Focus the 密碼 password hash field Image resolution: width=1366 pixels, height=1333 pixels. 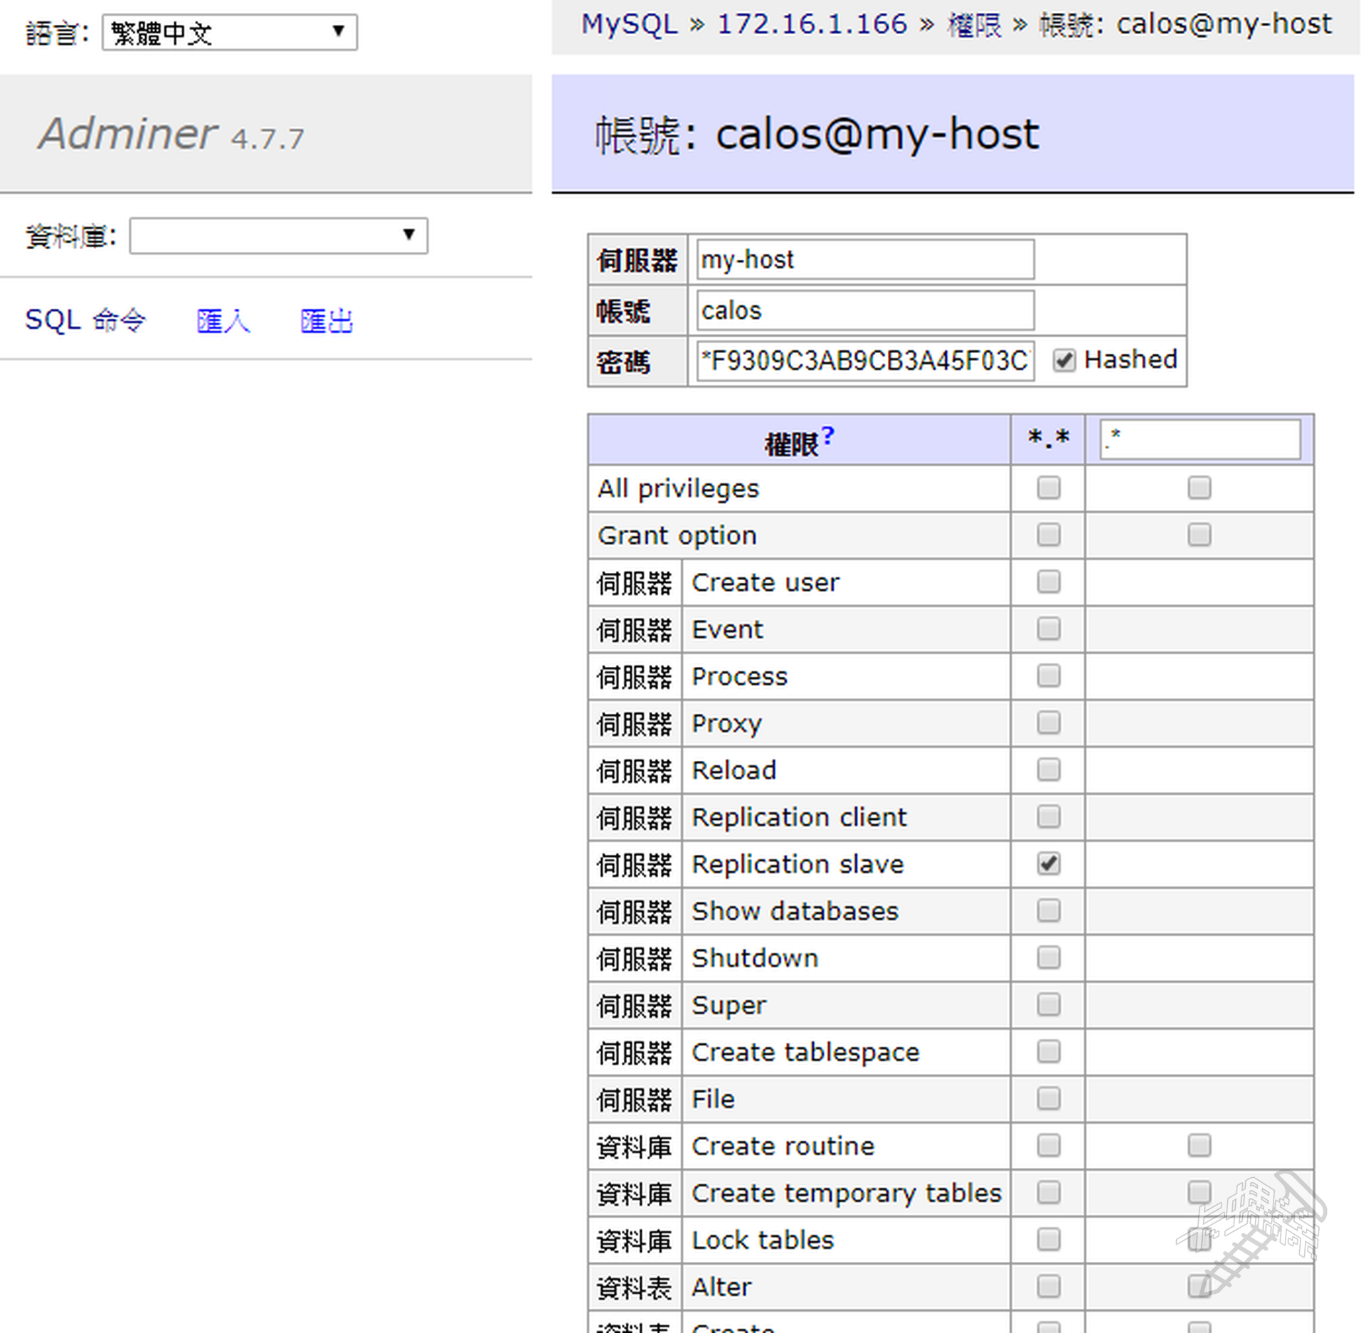[x=864, y=361]
